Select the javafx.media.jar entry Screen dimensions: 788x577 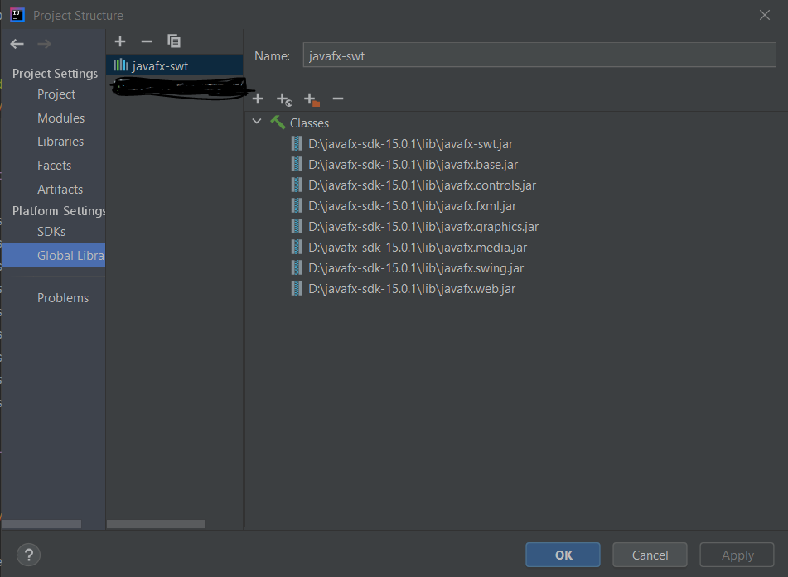[x=418, y=247]
